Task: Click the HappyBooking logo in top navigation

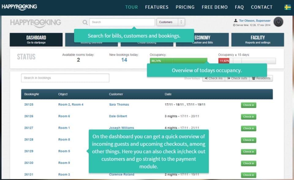Action: pos(19,7)
